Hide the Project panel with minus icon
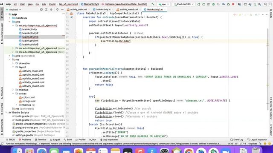Image resolution: width=273 pixels, height=153 pixels. (x=62, y=9)
